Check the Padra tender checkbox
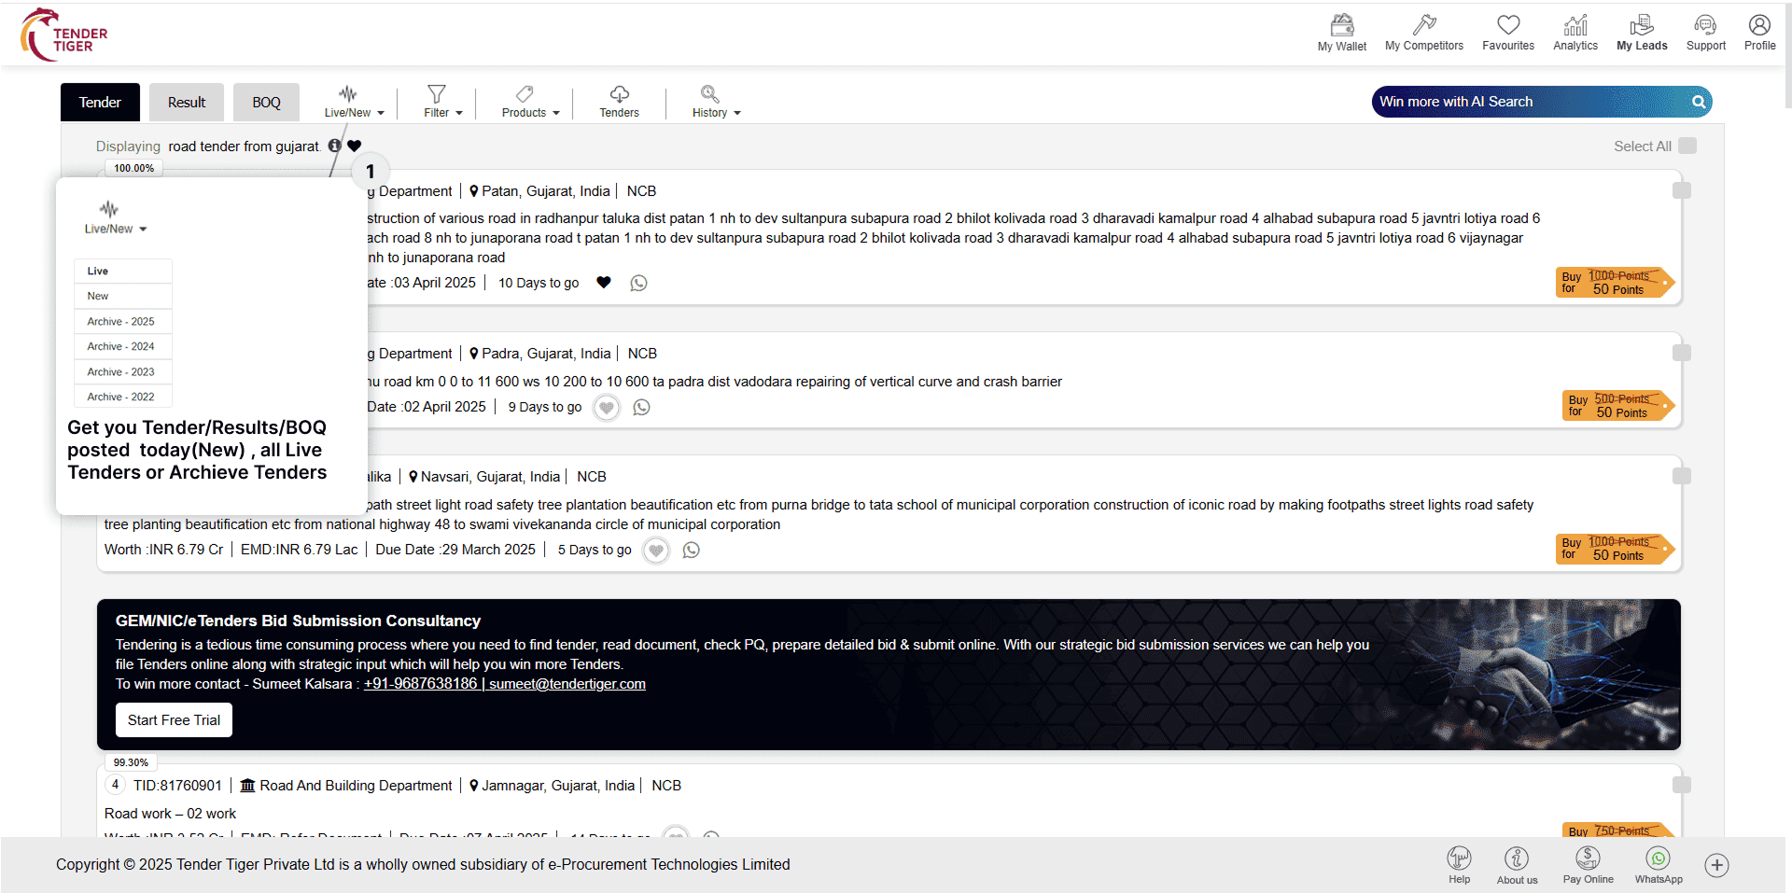This screenshot has height=893, width=1792. click(x=1682, y=353)
